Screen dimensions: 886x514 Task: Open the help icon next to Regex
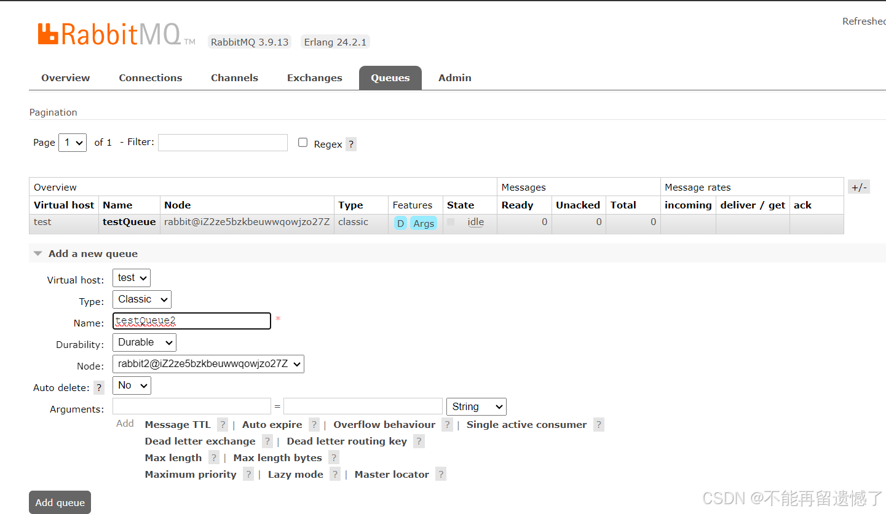(351, 144)
